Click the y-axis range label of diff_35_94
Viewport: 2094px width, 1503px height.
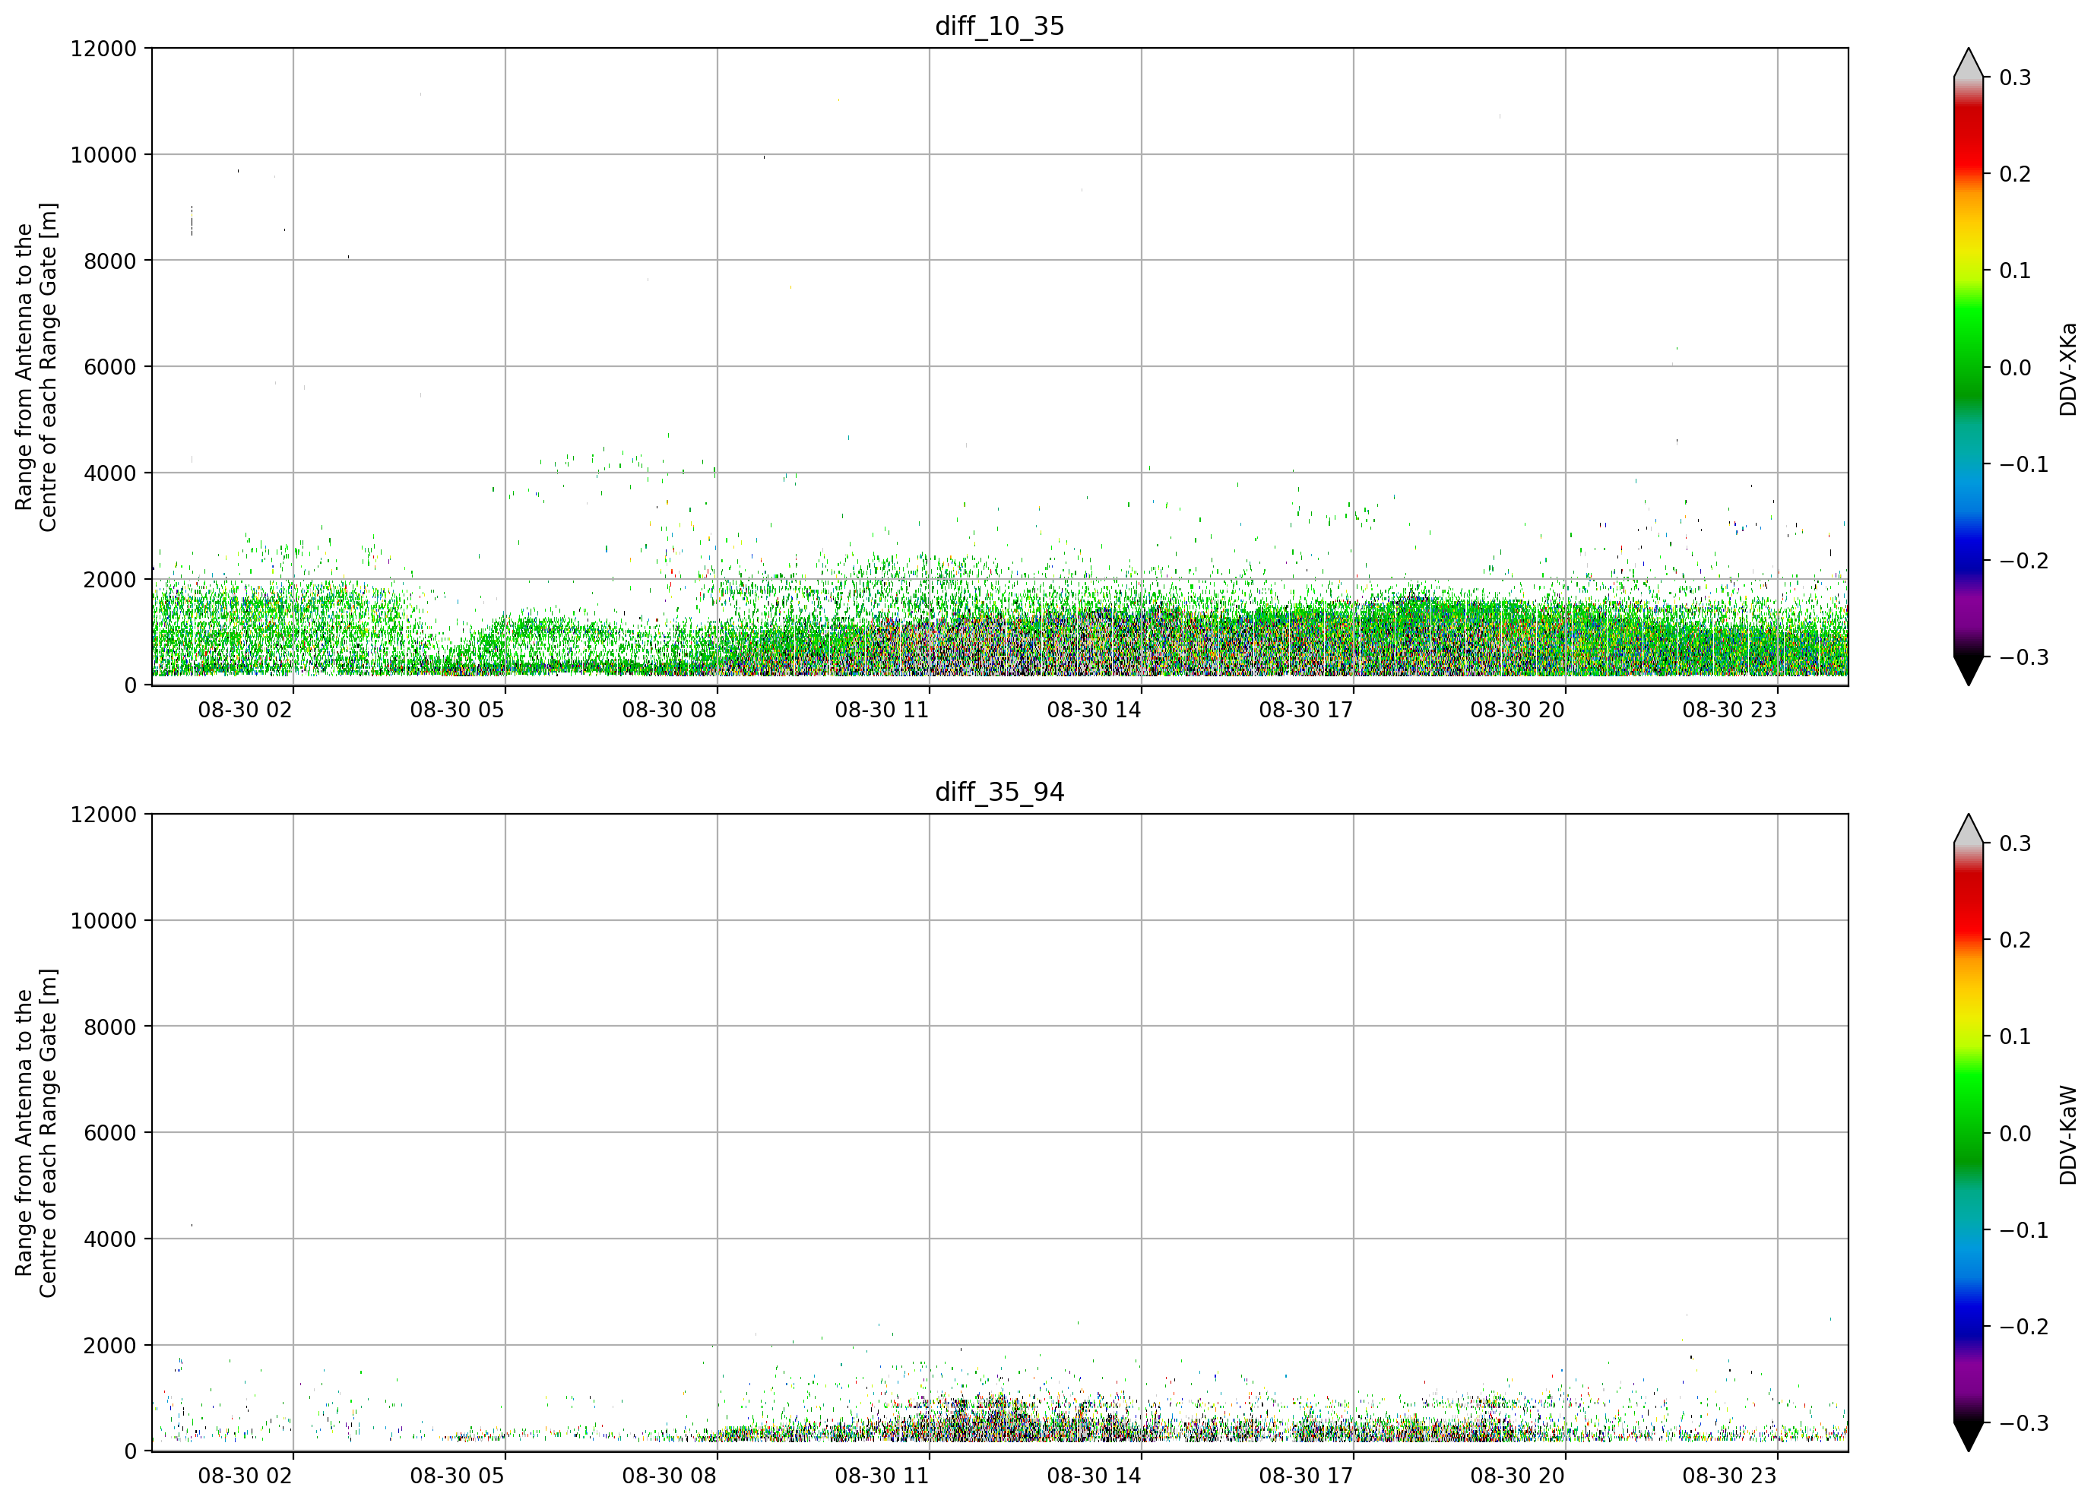pyautogui.click(x=36, y=1133)
